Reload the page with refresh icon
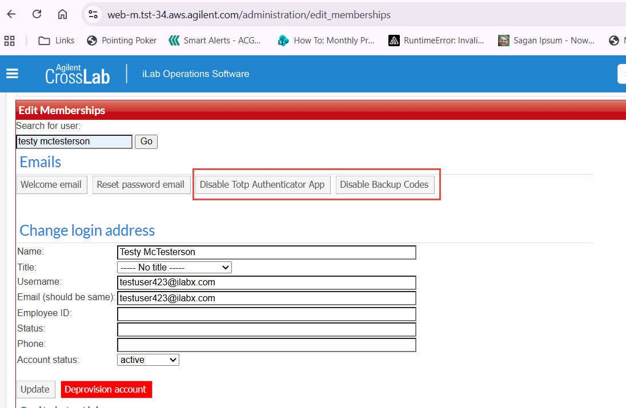The height and width of the screenshot is (408, 626). [x=37, y=14]
